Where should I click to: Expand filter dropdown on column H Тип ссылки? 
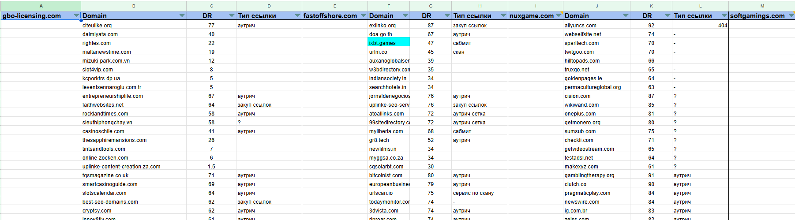click(503, 16)
